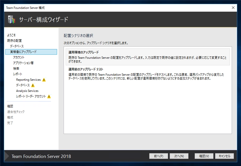Screen dimensions: 241x166
Task: Click the Team Foundation Server 2018 footer text
Action: (41, 156)
